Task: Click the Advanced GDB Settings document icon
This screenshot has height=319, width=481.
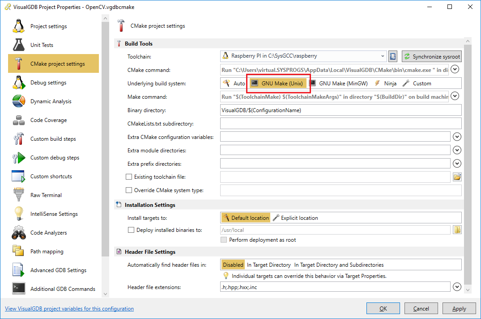Action: [x=18, y=270]
